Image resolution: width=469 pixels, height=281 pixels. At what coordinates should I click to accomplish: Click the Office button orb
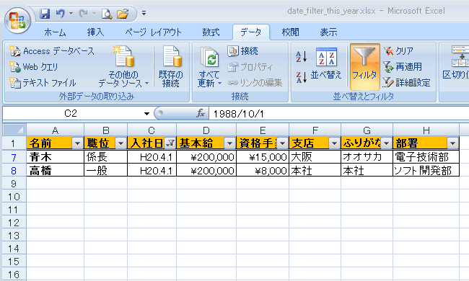point(17,20)
